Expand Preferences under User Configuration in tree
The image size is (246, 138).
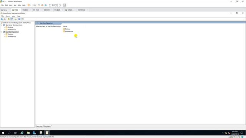click(4, 36)
